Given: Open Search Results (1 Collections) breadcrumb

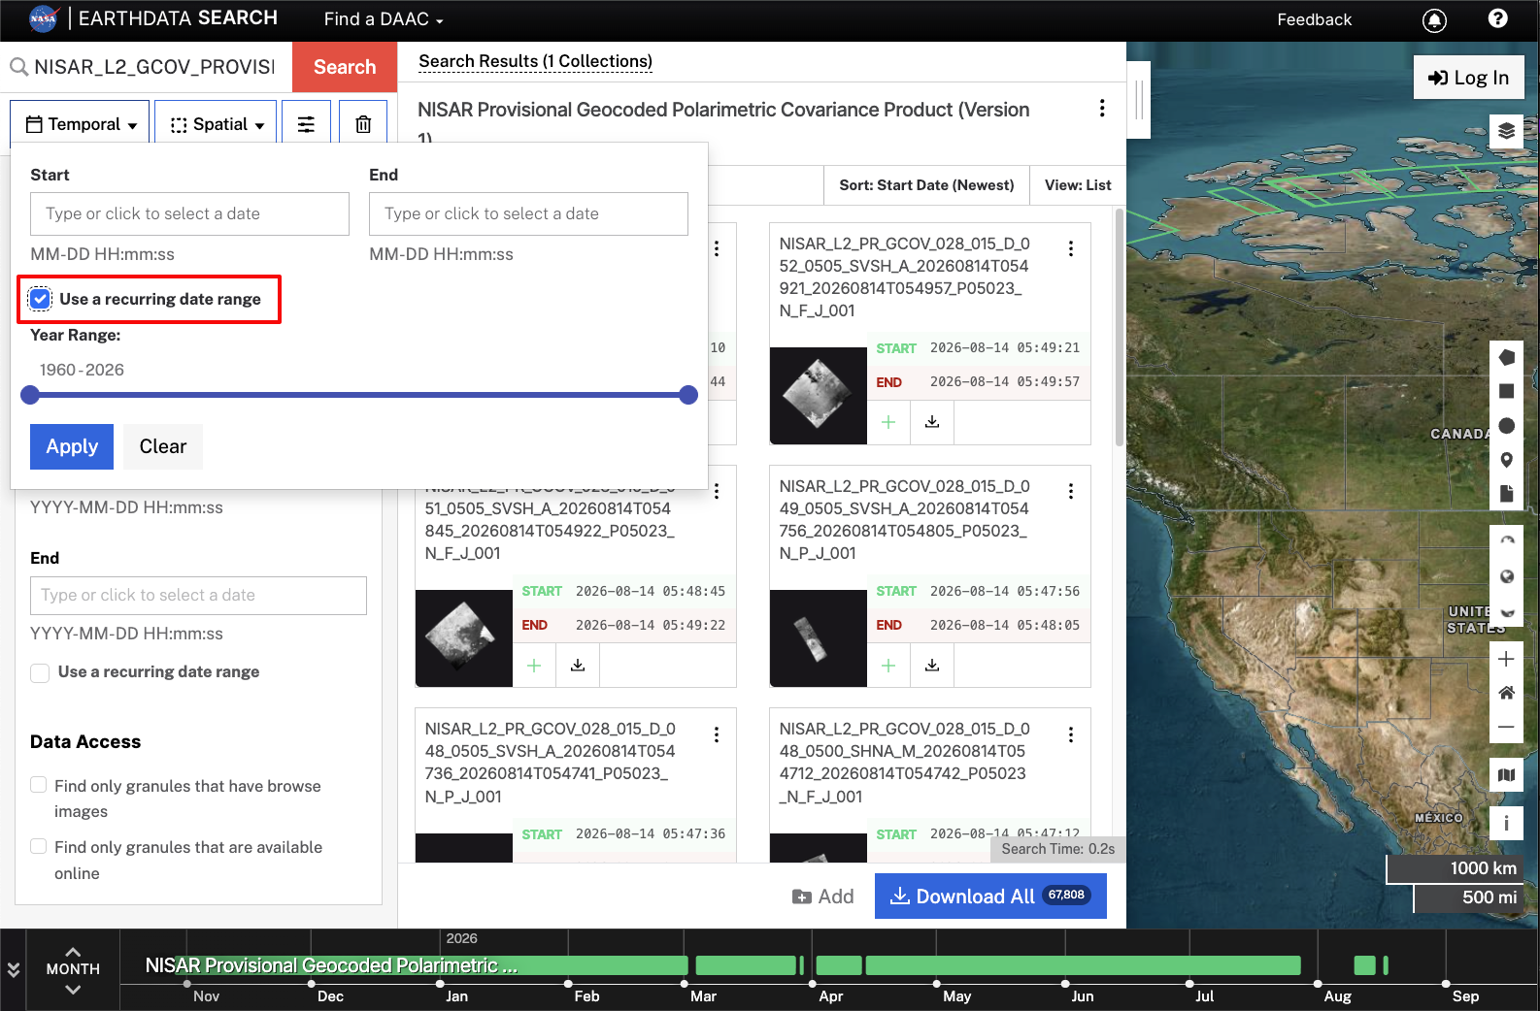Looking at the screenshot, I should click(x=535, y=61).
